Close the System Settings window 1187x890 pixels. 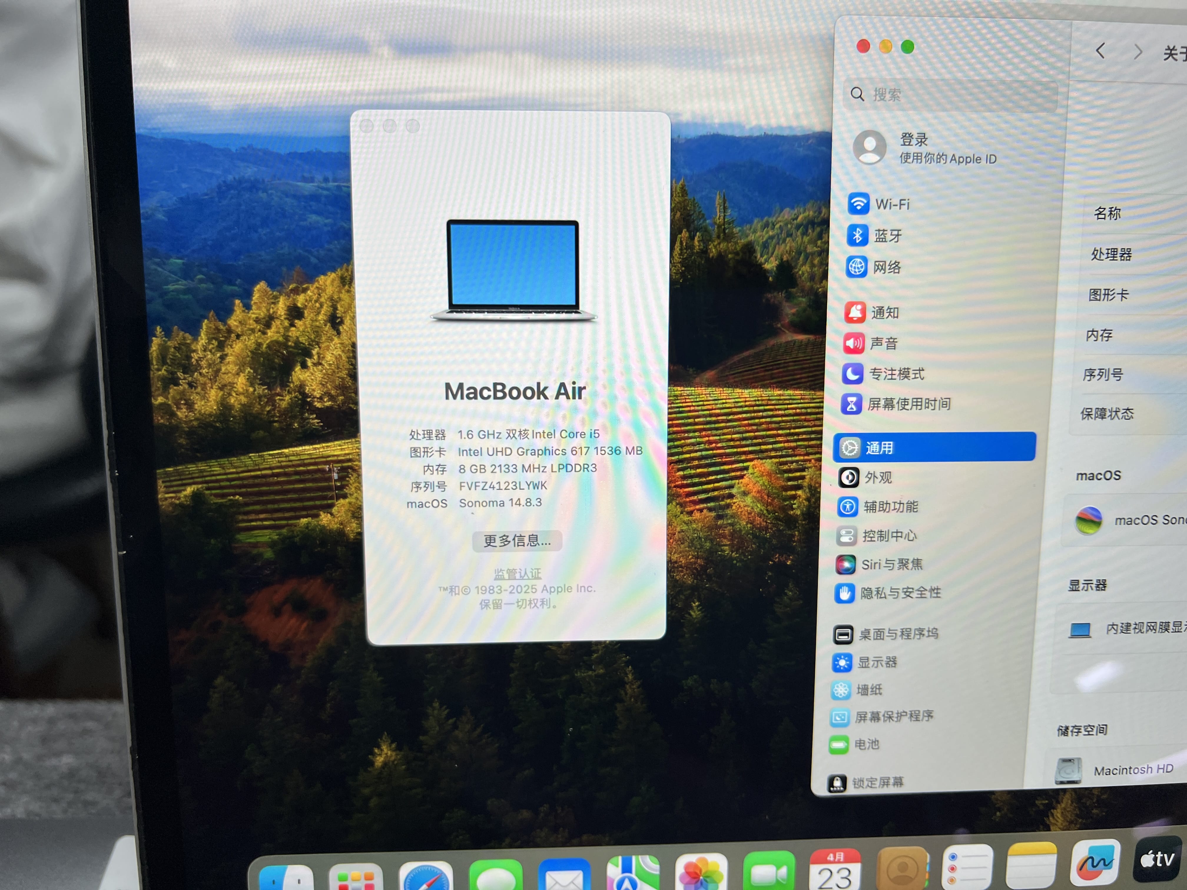coord(863,46)
